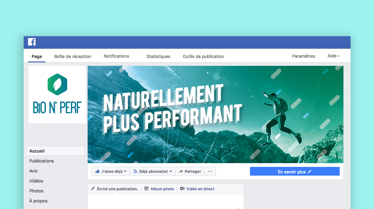Open the Statistiques tab

(x=158, y=56)
